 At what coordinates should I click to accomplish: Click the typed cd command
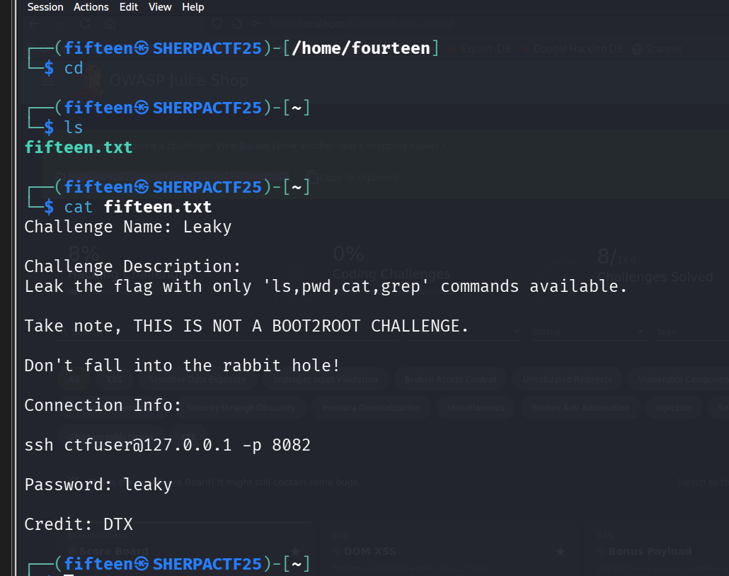[74, 68]
